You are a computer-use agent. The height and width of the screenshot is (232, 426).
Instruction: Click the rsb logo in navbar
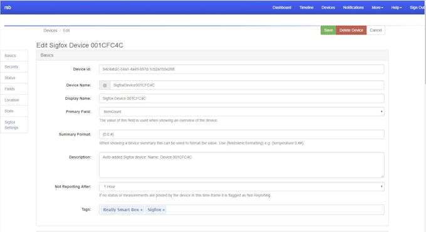8,8
